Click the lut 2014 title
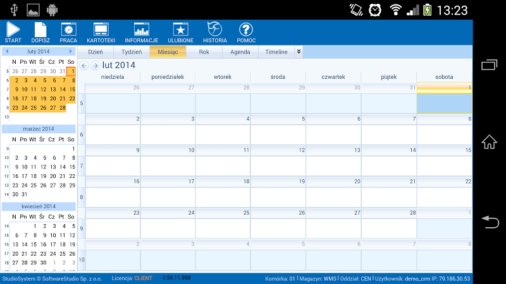The image size is (506, 284). pyautogui.click(x=119, y=66)
